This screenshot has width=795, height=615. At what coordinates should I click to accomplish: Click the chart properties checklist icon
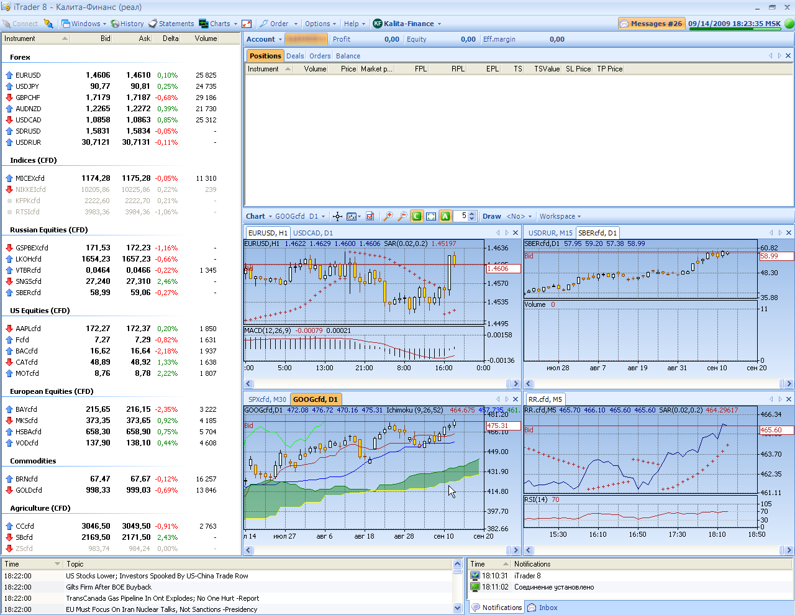[x=370, y=216]
